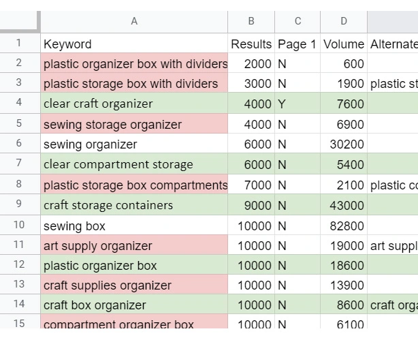Select cell 'plastic storage box compartments'

click(x=134, y=185)
